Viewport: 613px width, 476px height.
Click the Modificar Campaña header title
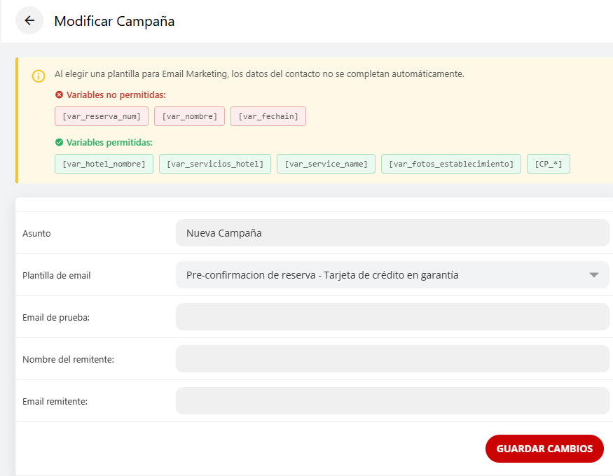[114, 22]
